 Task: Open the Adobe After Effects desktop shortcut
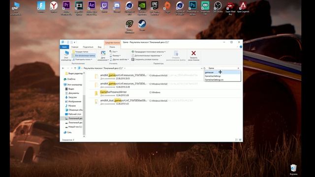click(92, 6)
